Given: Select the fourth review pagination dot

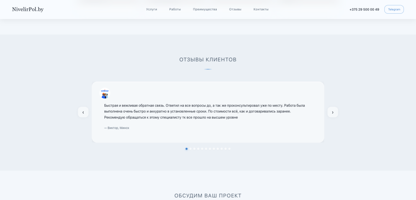Looking at the screenshot, I should 198,149.
